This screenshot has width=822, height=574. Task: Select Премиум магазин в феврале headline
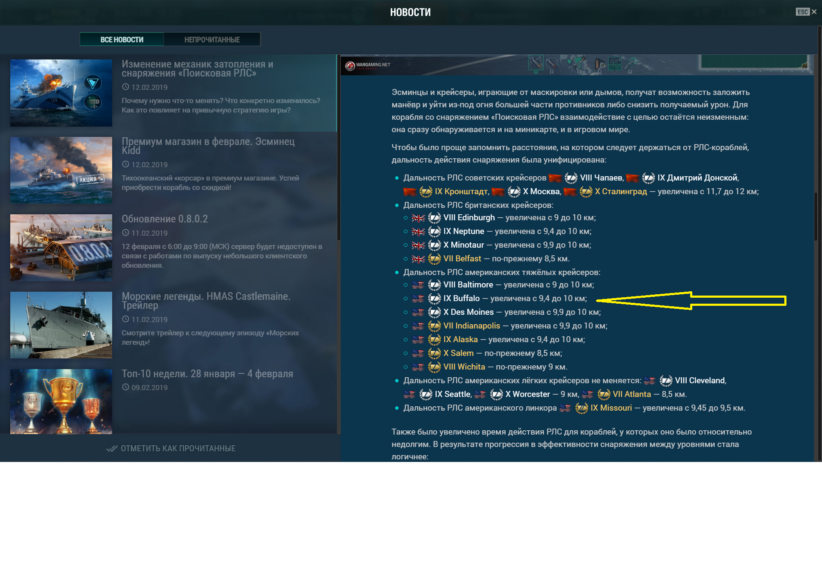(208, 146)
